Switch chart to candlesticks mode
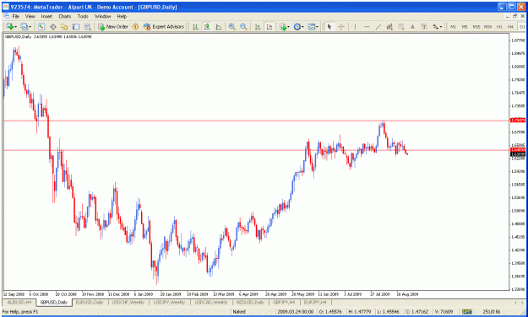 207,26
